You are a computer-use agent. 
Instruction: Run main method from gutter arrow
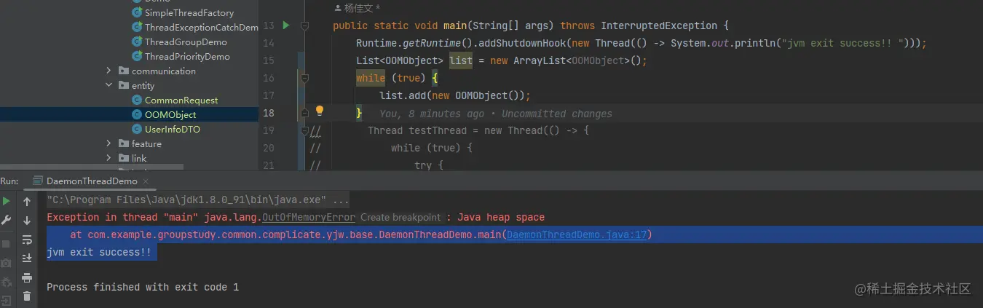(286, 25)
